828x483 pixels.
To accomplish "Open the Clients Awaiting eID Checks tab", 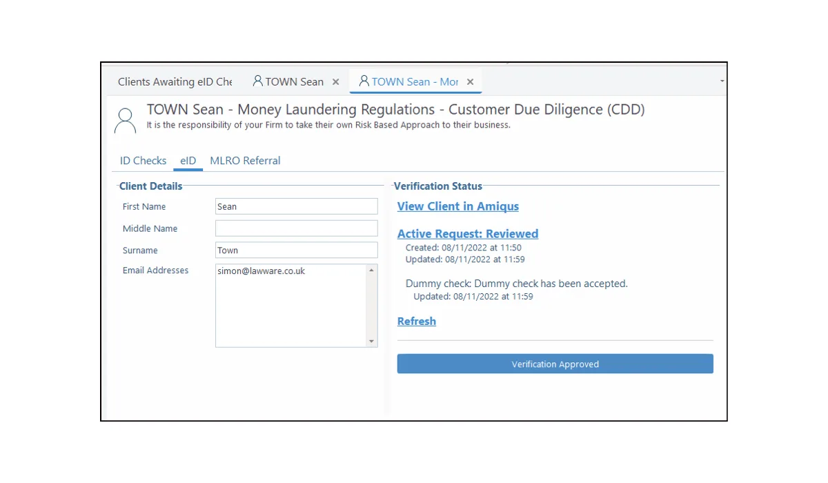I will click(x=175, y=81).
